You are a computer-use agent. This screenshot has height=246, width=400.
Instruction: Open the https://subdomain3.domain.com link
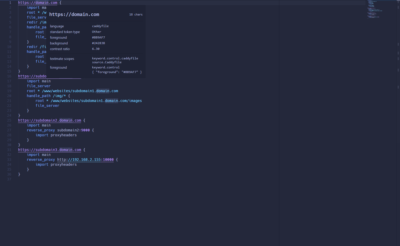tap(49, 150)
